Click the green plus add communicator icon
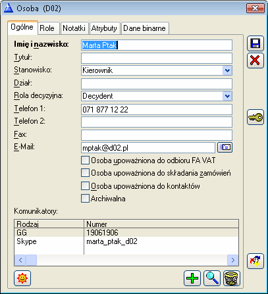 pyautogui.click(x=192, y=278)
